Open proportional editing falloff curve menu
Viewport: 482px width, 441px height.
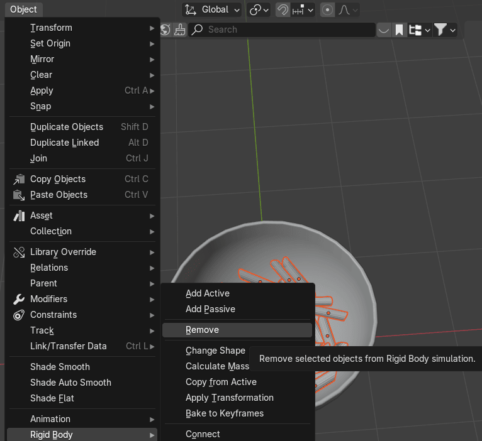(x=348, y=10)
